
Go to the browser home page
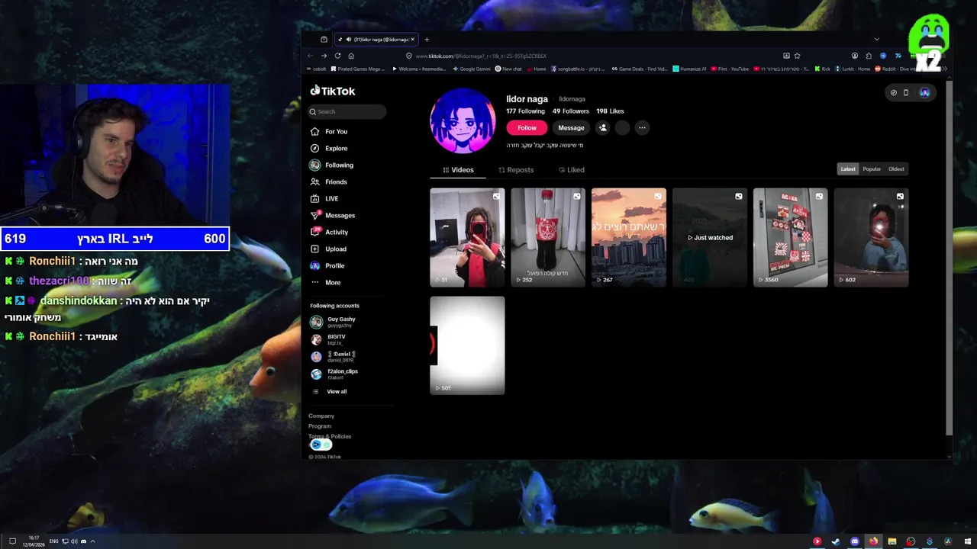tap(351, 56)
